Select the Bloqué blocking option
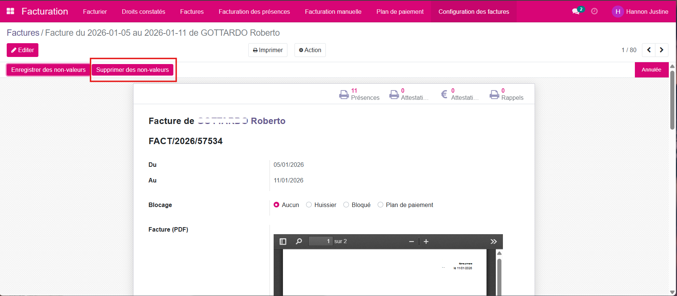This screenshot has width=677, height=296. [346, 205]
